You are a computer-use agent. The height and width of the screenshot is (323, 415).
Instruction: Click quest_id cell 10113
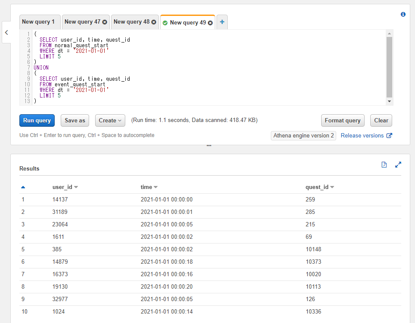[313, 286]
